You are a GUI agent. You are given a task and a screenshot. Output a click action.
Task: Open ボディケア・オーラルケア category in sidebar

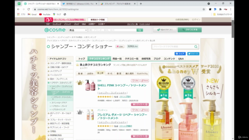click(60, 114)
